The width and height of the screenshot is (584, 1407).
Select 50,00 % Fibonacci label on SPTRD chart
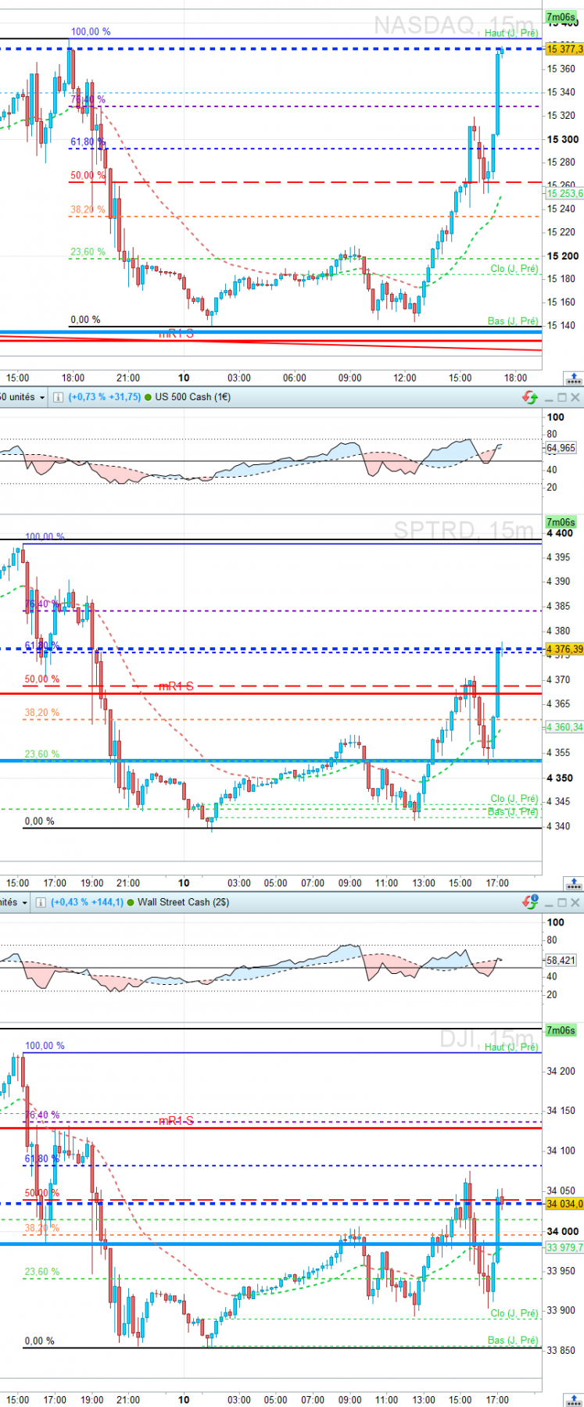pos(42,679)
